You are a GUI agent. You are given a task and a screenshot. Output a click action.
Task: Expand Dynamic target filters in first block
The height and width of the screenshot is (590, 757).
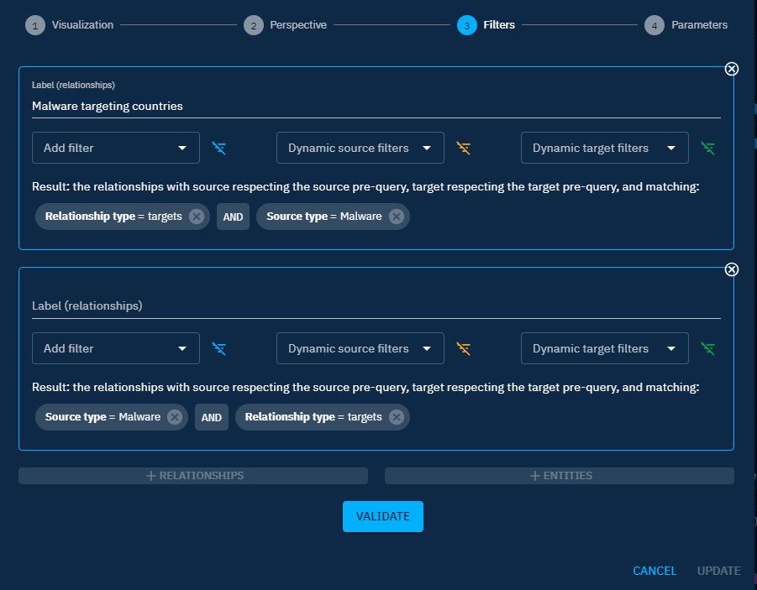(604, 149)
